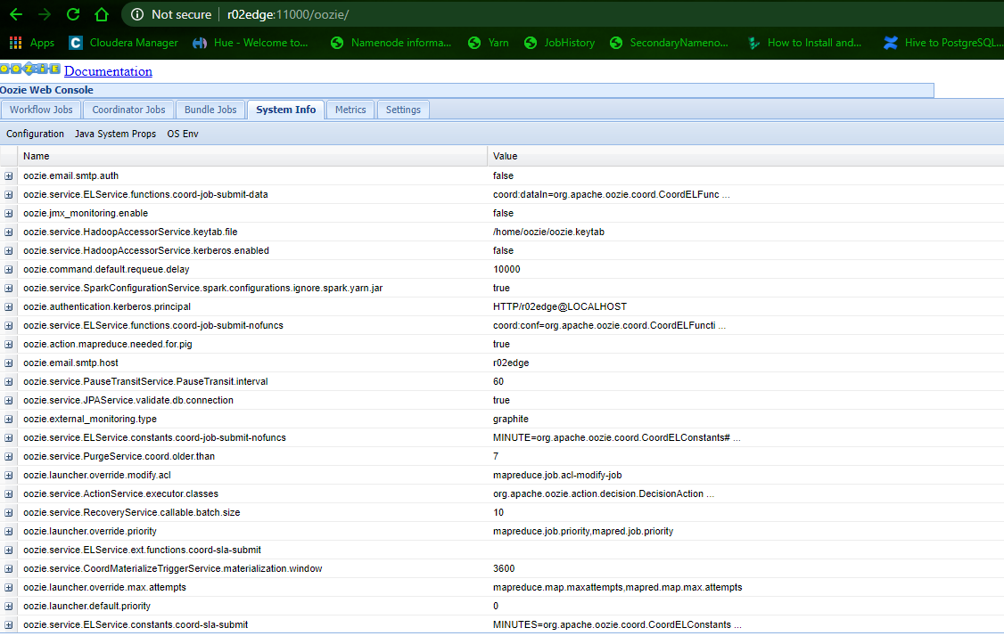Select the graphite value cell
The width and height of the screenshot is (1004, 636).
[510, 419]
